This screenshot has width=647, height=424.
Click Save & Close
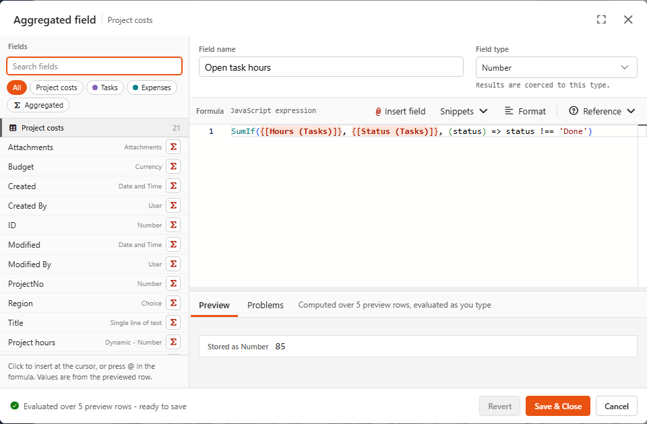click(558, 407)
